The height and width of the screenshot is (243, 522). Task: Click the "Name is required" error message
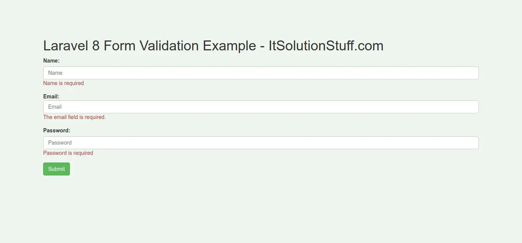pyautogui.click(x=63, y=83)
